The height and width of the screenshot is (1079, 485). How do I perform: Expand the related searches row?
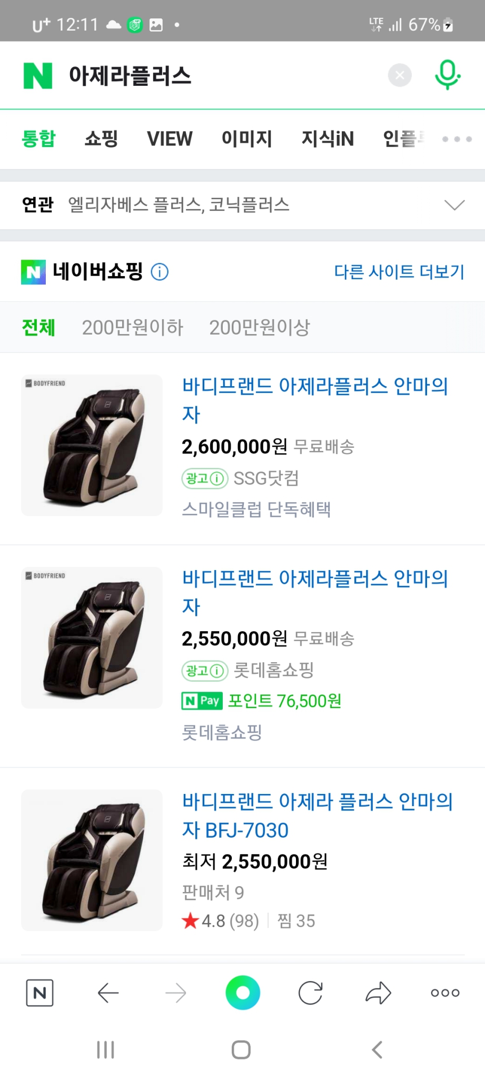coord(454,205)
